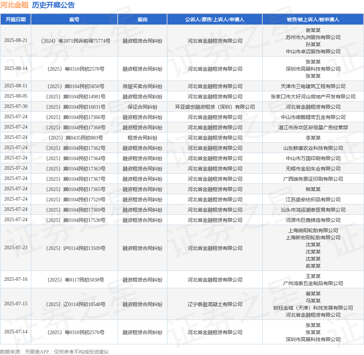Screen dimensions: 364x355
Task: Click the date 2025-08-21
Action: pos(16,40)
